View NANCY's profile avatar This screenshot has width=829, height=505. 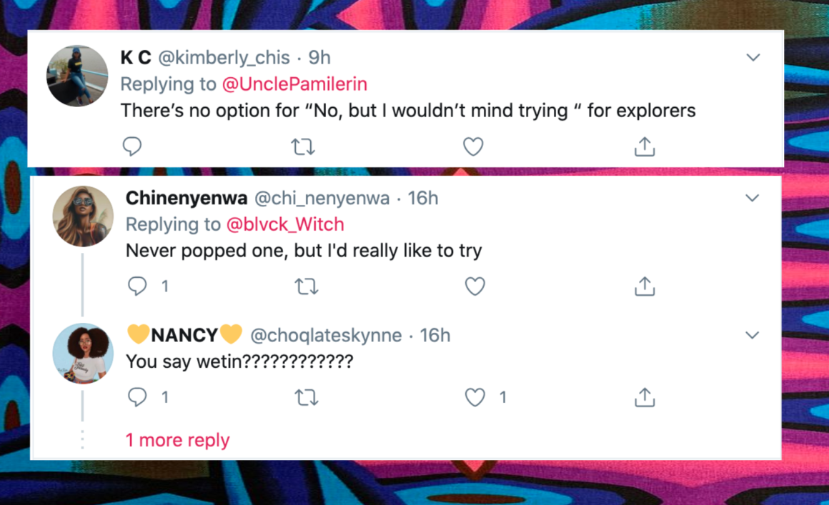point(84,354)
